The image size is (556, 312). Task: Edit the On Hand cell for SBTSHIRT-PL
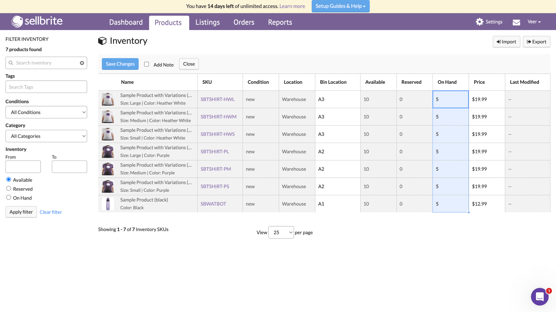[x=451, y=152]
